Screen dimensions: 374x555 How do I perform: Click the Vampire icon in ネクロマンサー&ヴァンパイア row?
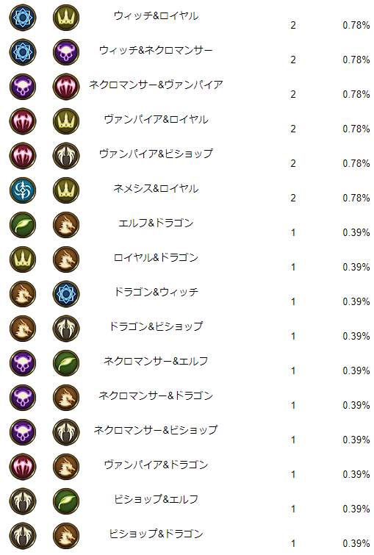(x=66, y=87)
